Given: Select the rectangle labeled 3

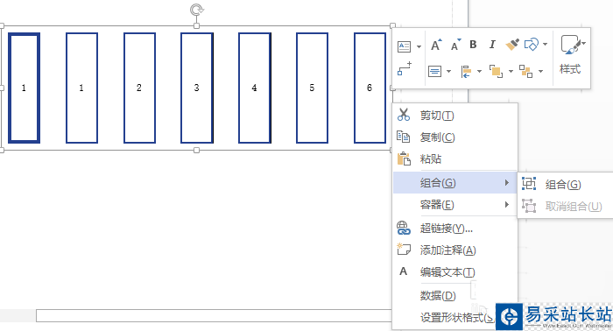Looking at the screenshot, I should click(x=197, y=88).
